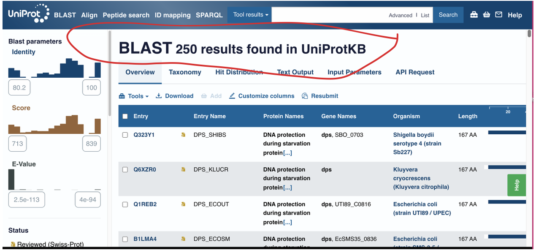Open ID mapping in top navigation
The width and height of the screenshot is (536, 250).
[173, 15]
